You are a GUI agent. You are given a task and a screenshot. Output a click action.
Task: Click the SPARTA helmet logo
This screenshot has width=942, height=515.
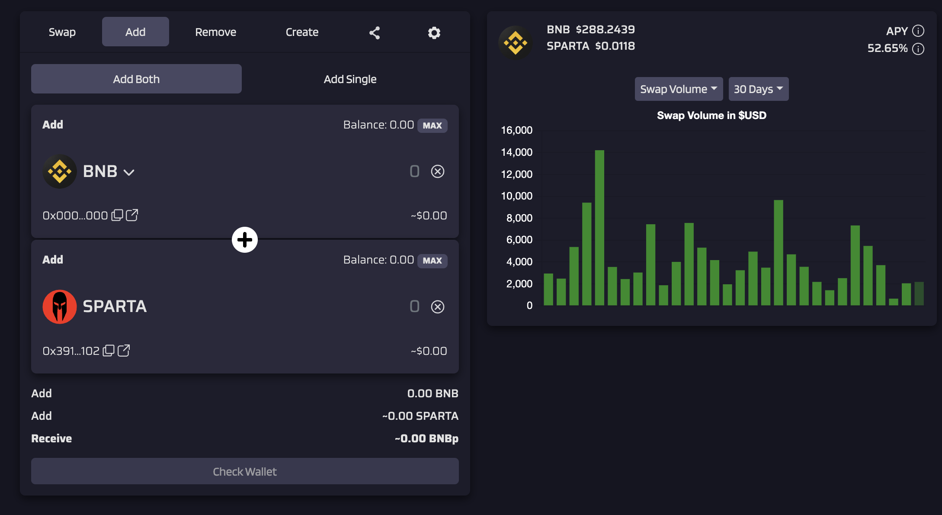(60, 307)
